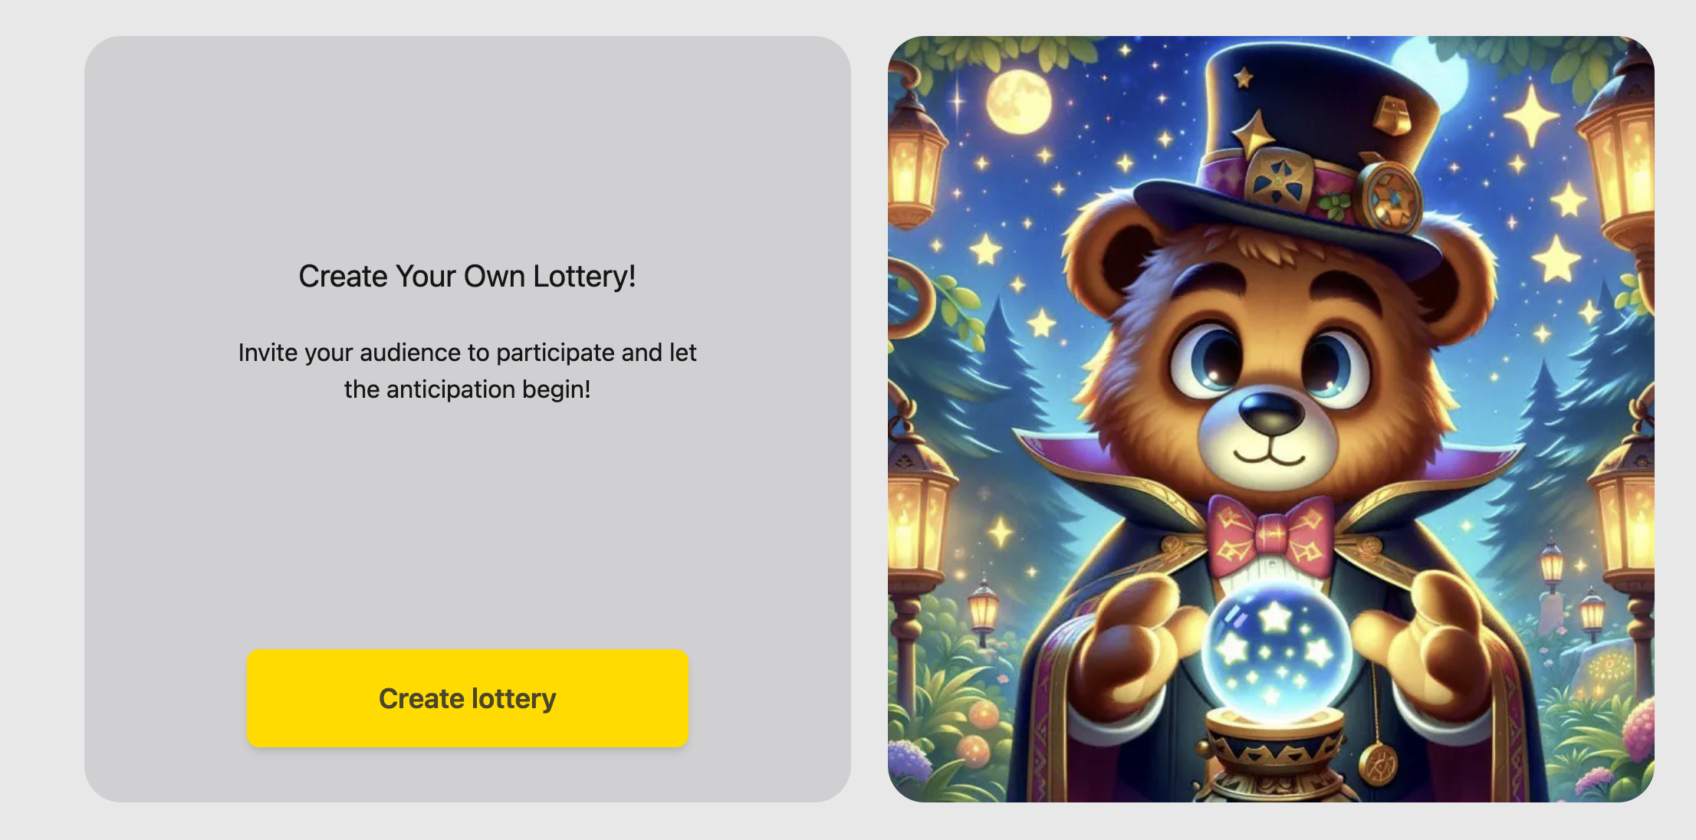Click the yellow Create lottery button
The image size is (1696, 840).
(467, 698)
